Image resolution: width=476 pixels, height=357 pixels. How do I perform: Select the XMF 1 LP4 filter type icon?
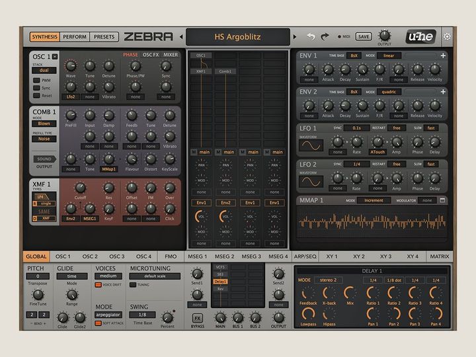point(41,197)
